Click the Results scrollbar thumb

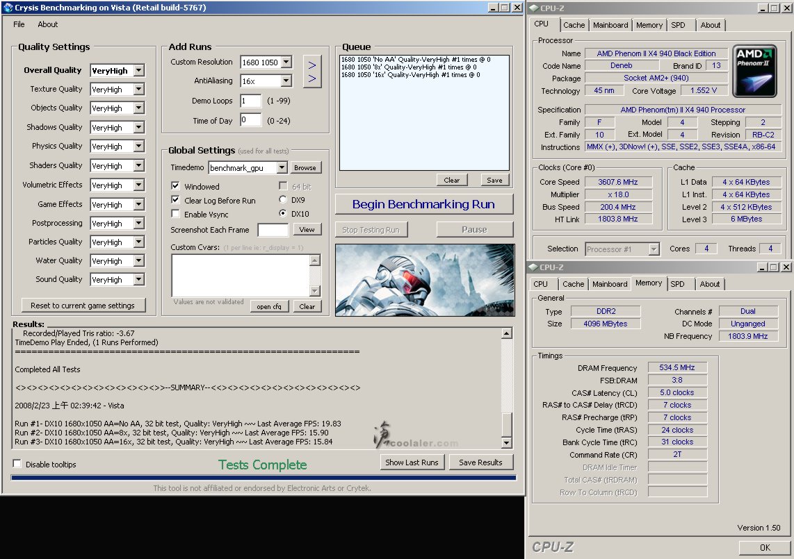[506, 424]
